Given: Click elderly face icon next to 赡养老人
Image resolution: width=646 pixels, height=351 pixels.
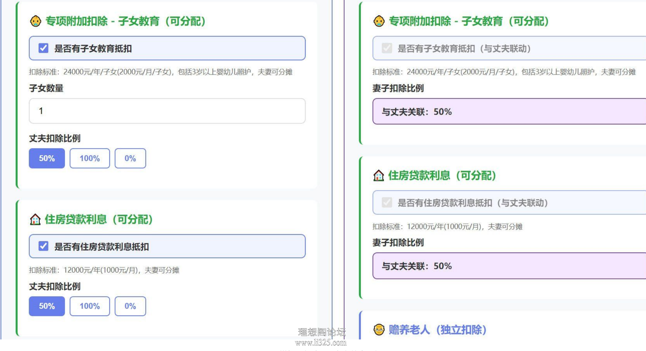Looking at the screenshot, I should (379, 330).
